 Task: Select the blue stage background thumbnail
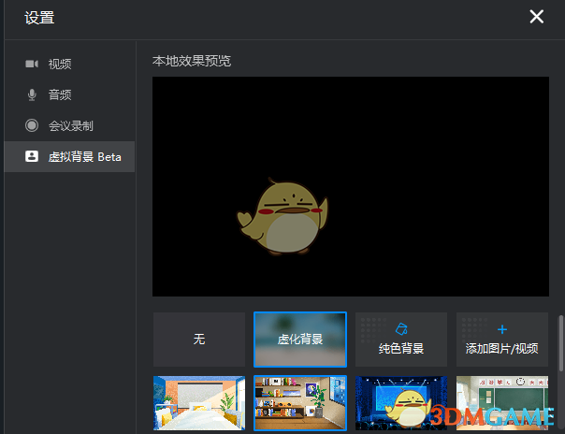click(x=401, y=403)
